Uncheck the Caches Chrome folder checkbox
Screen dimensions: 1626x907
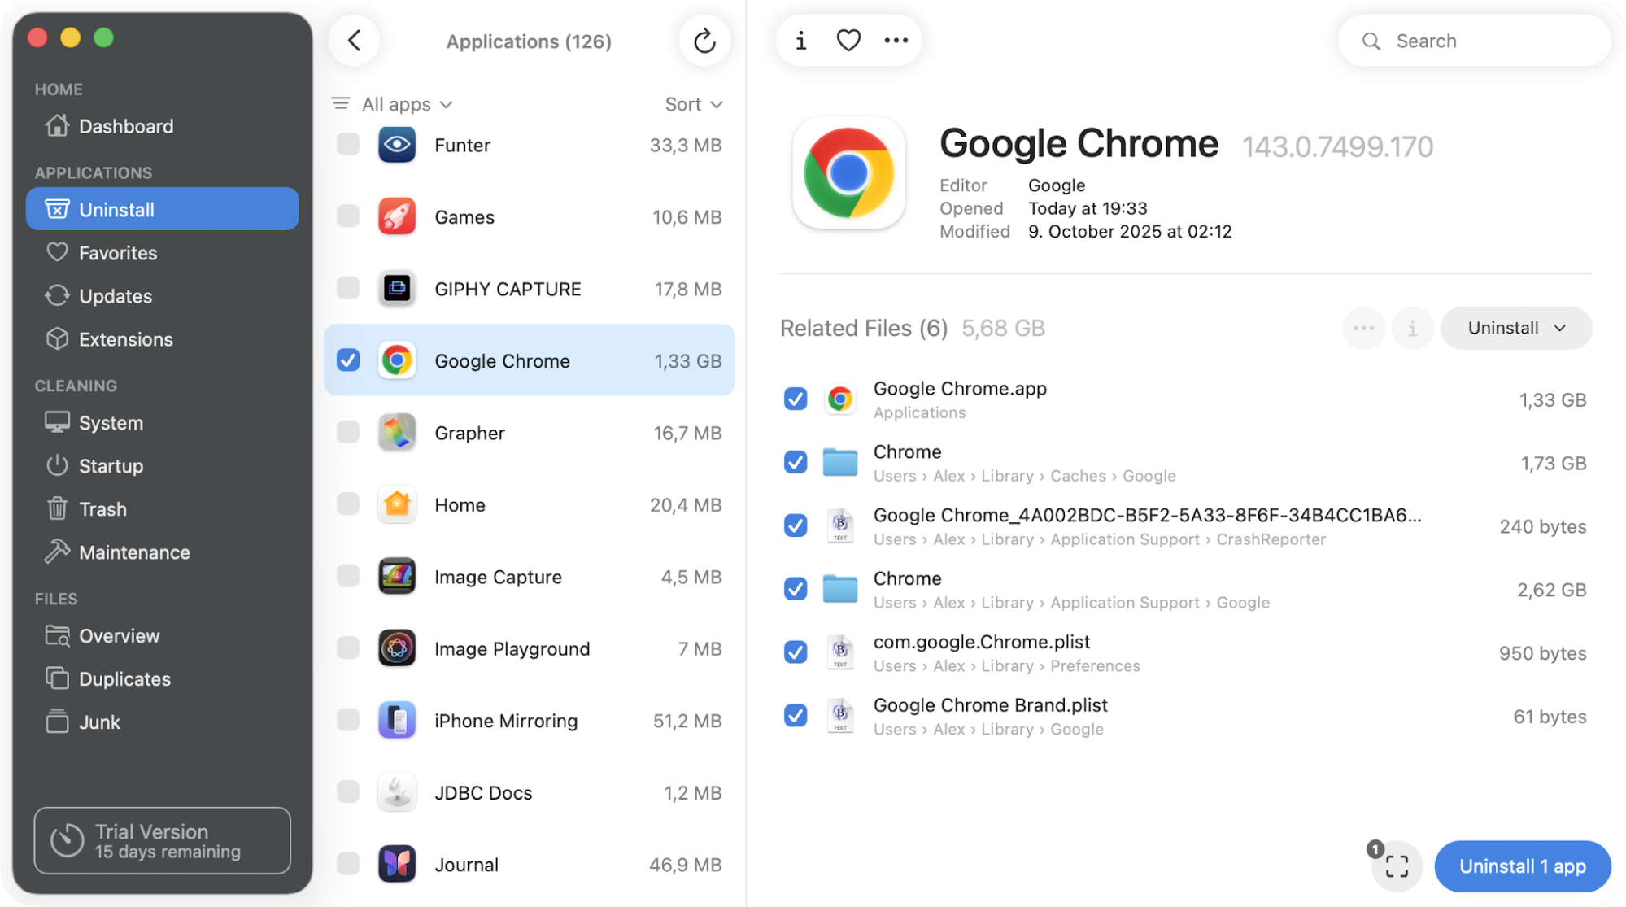tap(796, 462)
